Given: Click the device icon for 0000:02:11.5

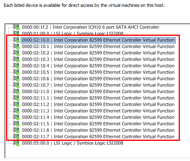Looking at the screenshot, I should tap(17, 124).
